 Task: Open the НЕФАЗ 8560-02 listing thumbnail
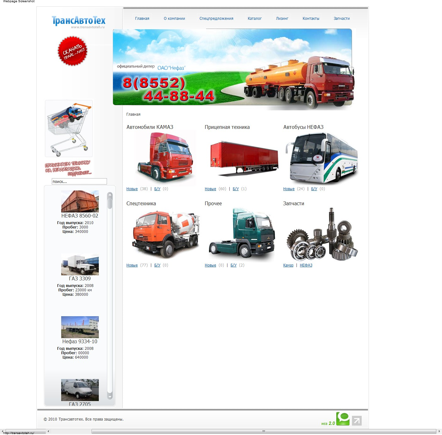(x=80, y=201)
